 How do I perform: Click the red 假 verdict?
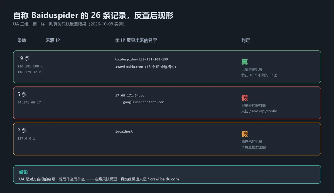(245, 98)
